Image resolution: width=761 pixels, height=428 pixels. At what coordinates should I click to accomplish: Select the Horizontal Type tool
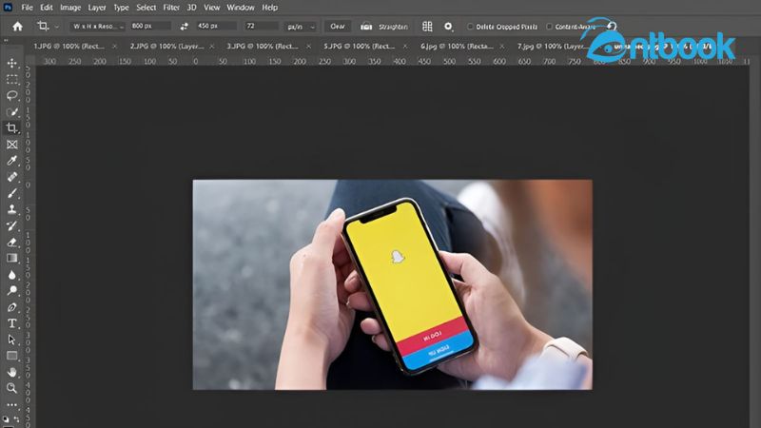(x=11, y=323)
